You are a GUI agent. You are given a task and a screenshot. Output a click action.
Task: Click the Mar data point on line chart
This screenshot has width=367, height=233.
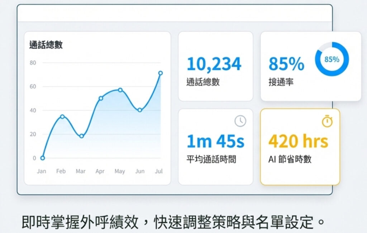81,136
